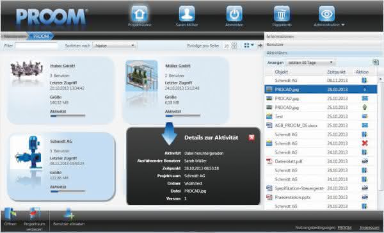Click the Müller GmbH Aktivität progress bar

(182, 116)
